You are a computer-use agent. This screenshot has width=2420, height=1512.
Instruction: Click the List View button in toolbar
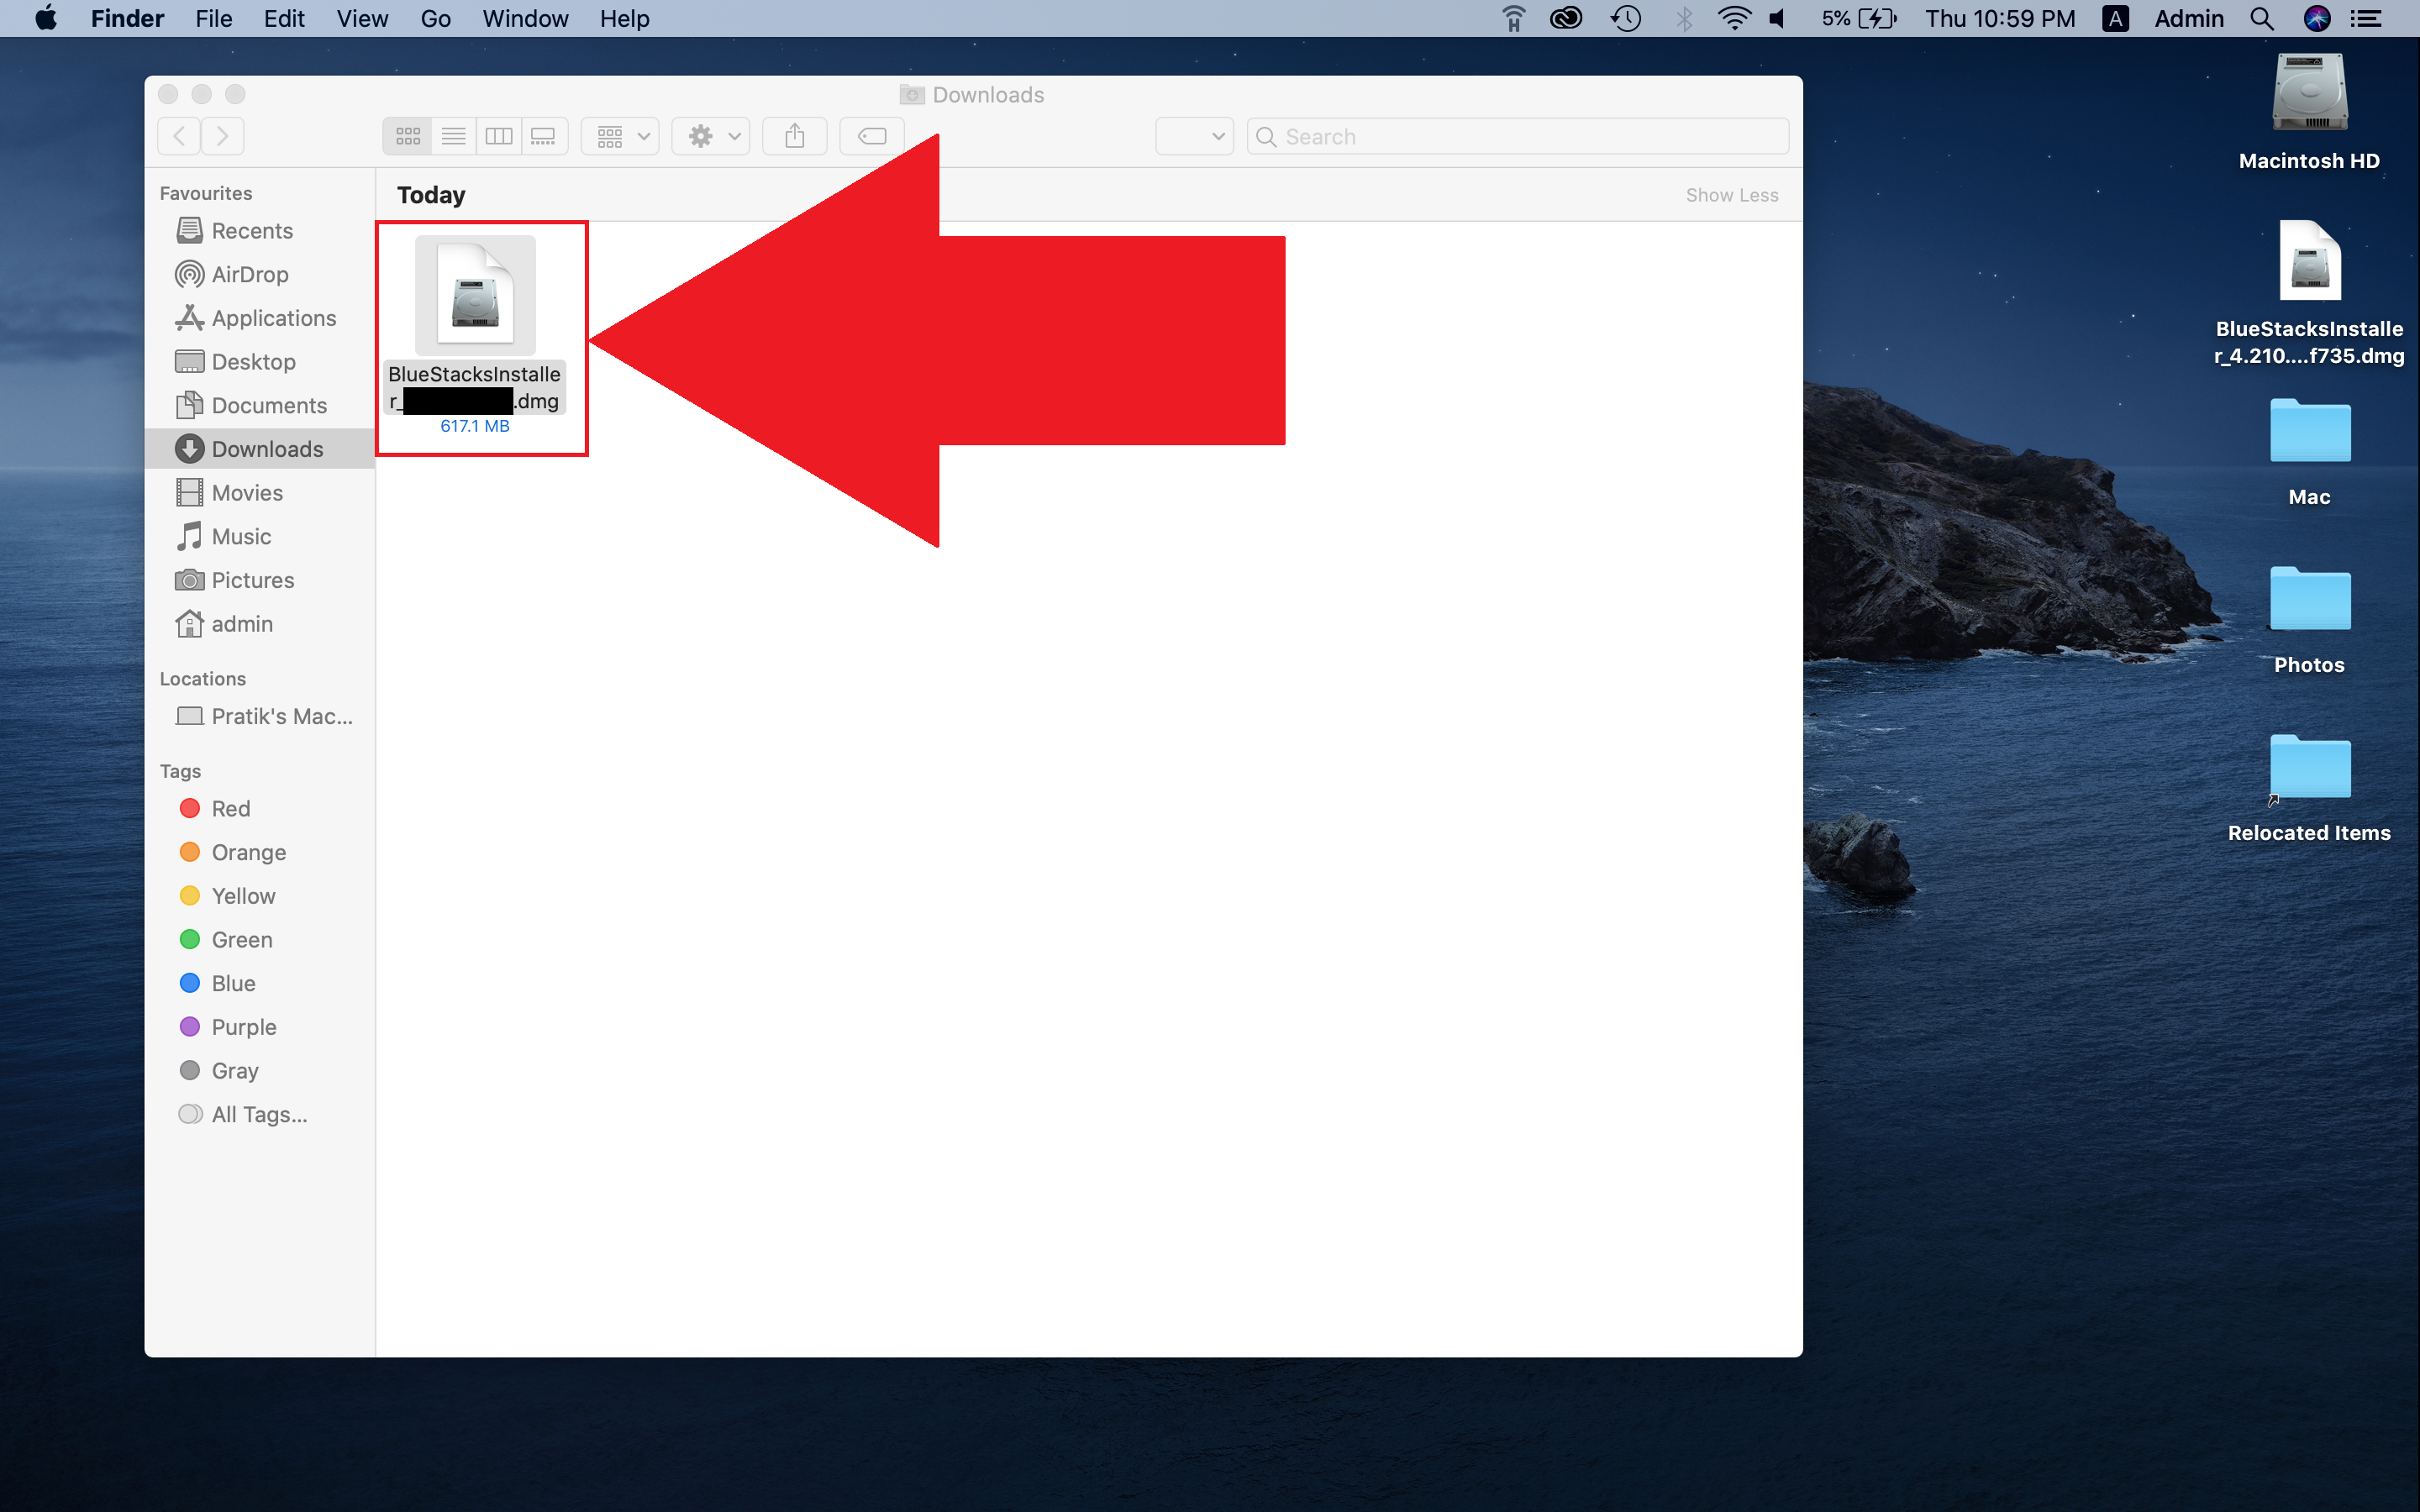453,134
